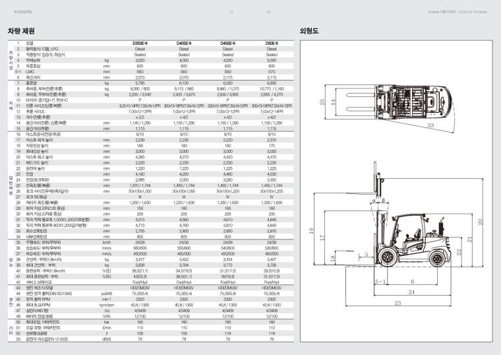Image resolution: width=501 pixels, height=355 pixels.
Task: Select the D45SE-9 column header
Action: [x=228, y=43]
